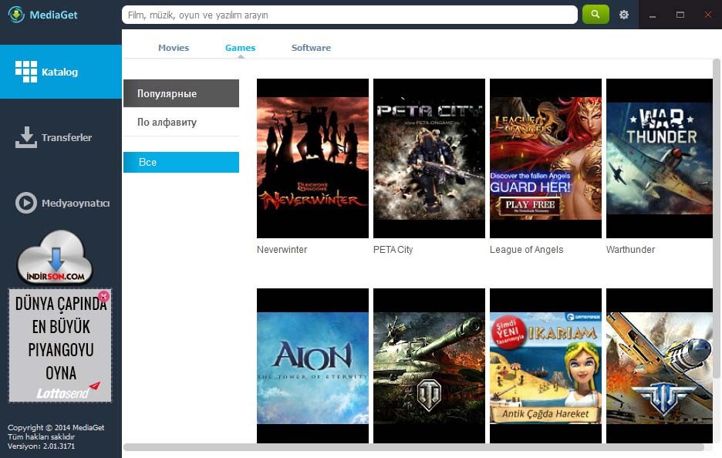This screenshot has height=458, width=722.
Task: Open the Transferler section
Action: [x=61, y=137]
